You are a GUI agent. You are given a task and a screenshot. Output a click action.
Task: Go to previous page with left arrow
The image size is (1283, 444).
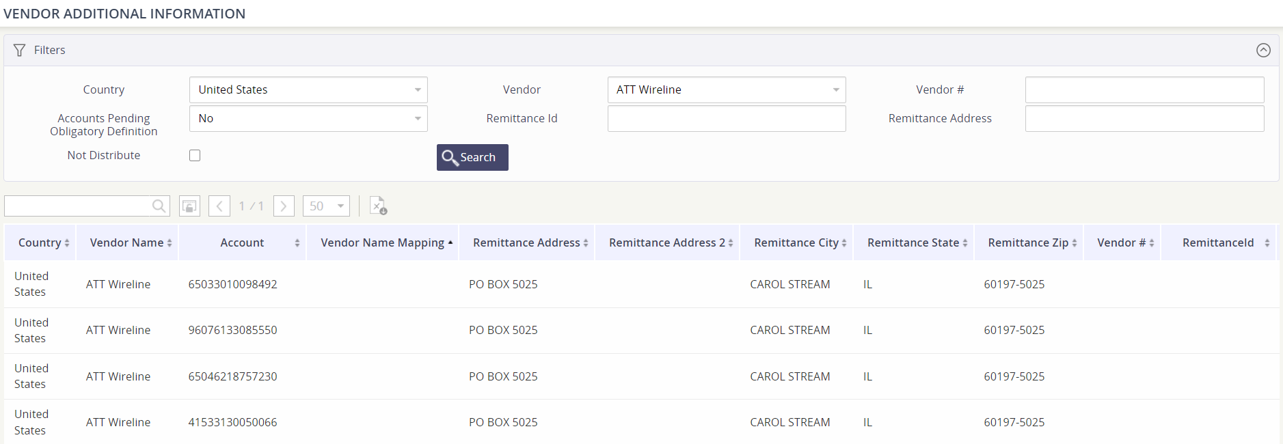[x=219, y=206]
